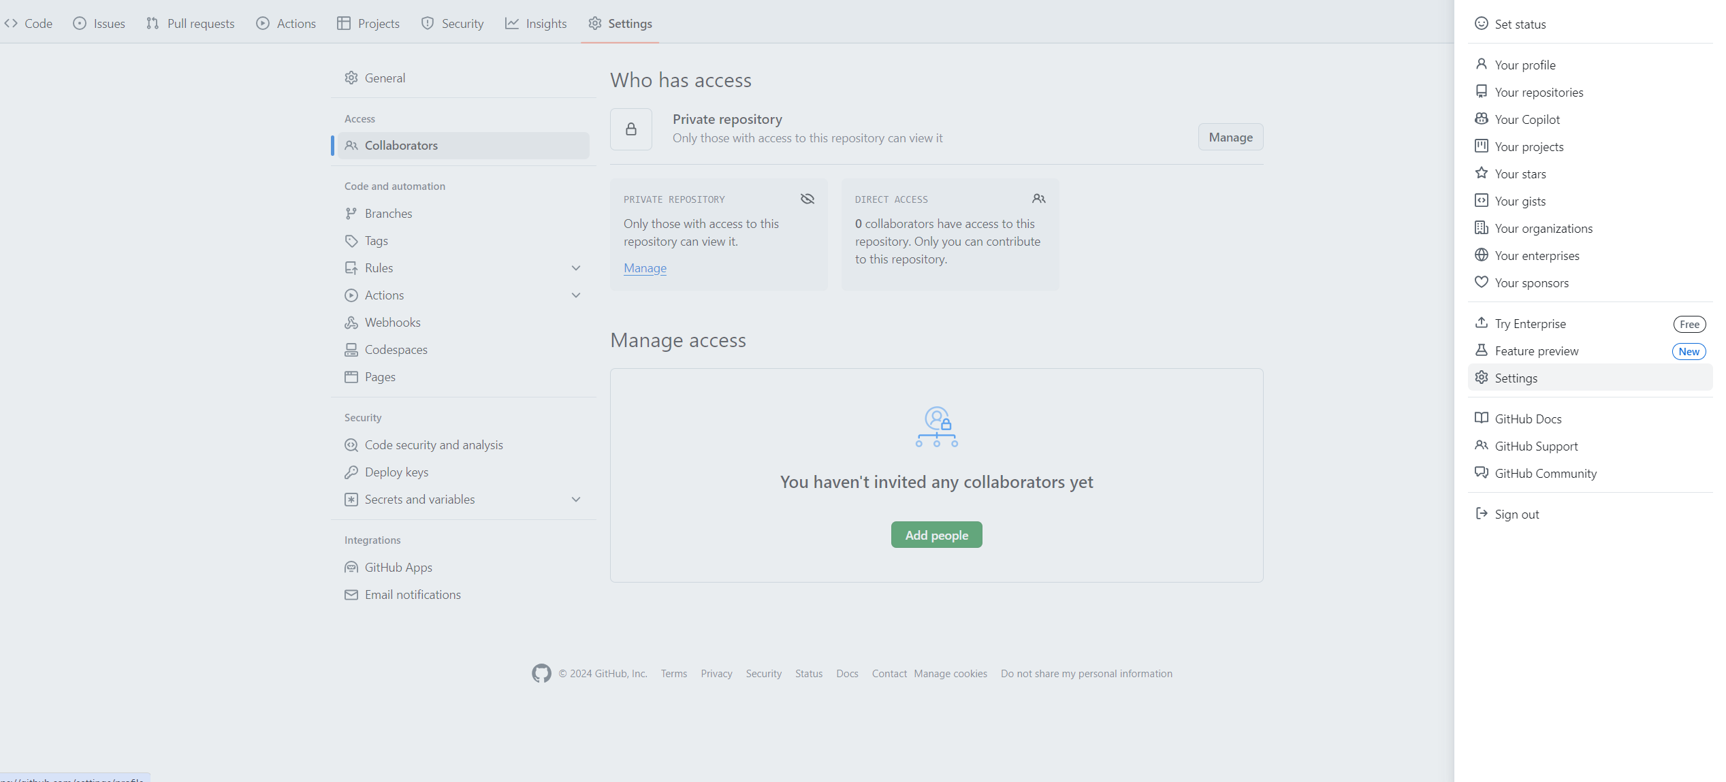Select Collaborators in the sidebar
Image resolution: width=1726 pixels, height=782 pixels.
pos(401,145)
